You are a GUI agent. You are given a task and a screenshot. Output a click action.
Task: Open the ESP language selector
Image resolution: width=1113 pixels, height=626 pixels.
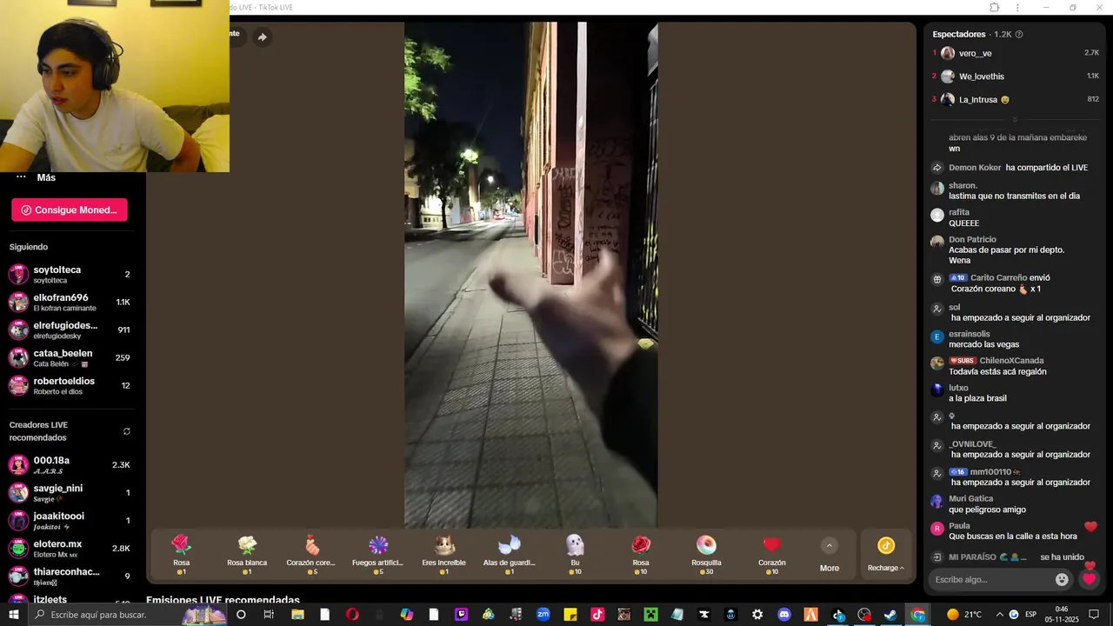click(1030, 615)
